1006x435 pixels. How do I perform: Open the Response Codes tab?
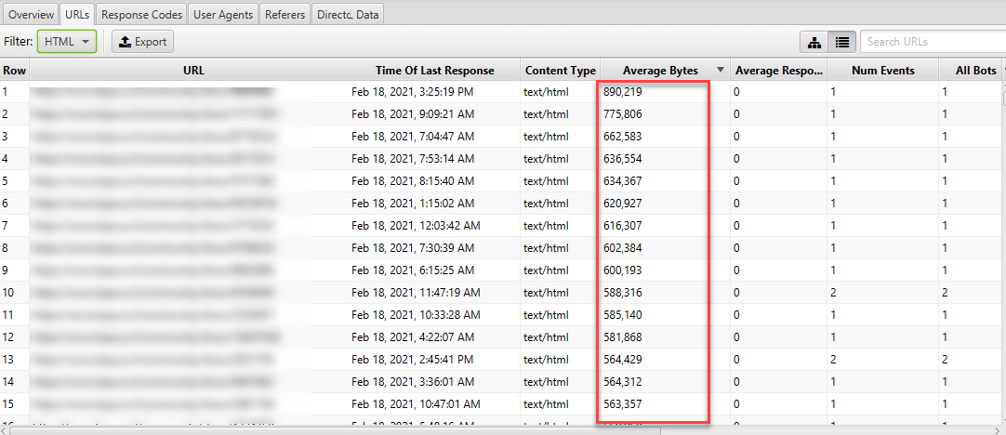coord(142,13)
